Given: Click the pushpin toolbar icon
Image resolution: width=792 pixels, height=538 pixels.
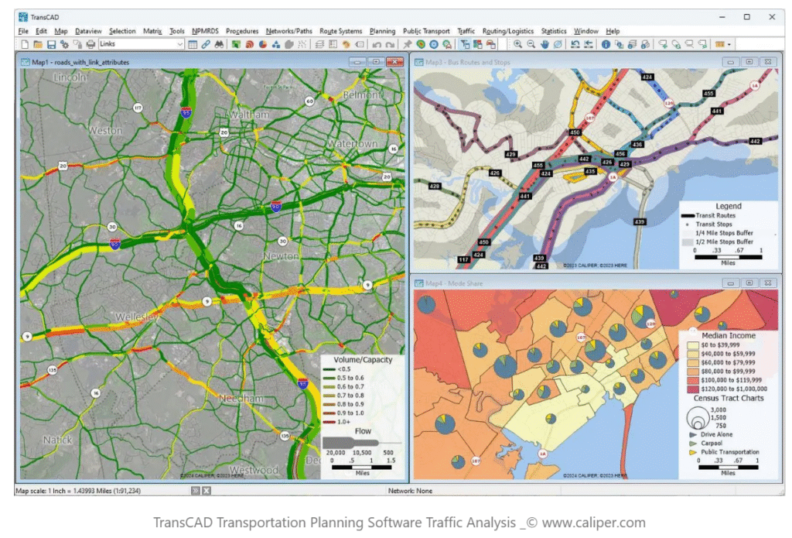Looking at the screenshot, I should pyautogui.click(x=407, y=44).
